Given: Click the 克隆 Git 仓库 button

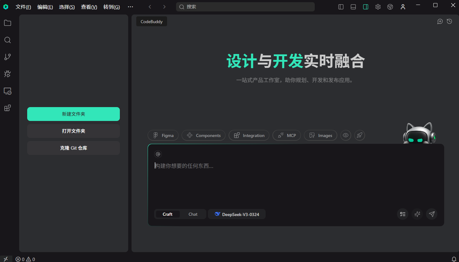Looking at the screenshot, I should coord(74,148).
